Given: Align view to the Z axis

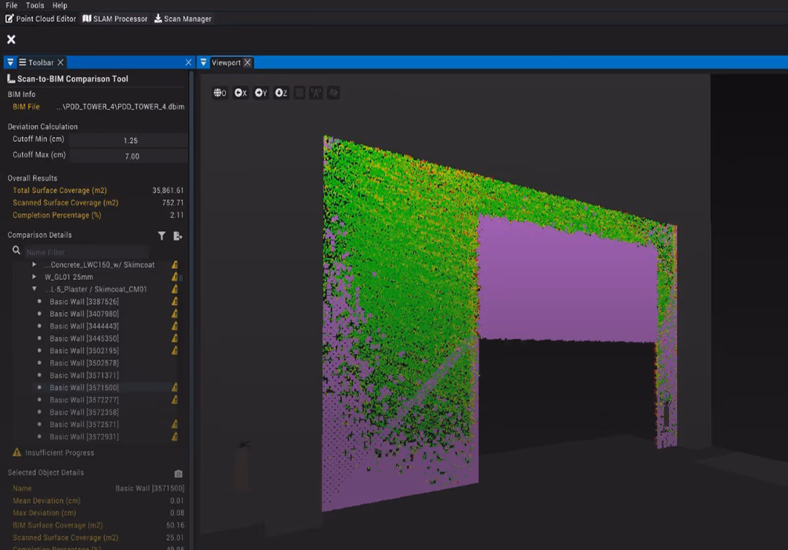Looking at the screenshot, I should [x=281, y=92].
